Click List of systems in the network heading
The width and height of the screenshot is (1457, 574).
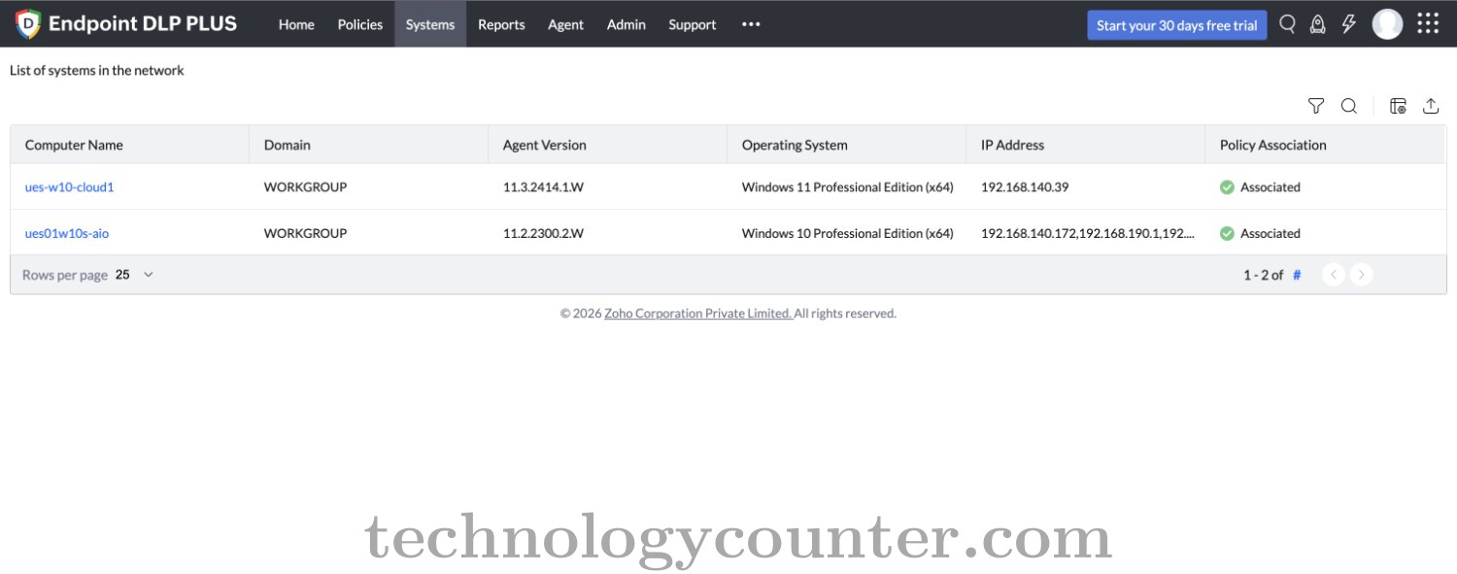97,70
